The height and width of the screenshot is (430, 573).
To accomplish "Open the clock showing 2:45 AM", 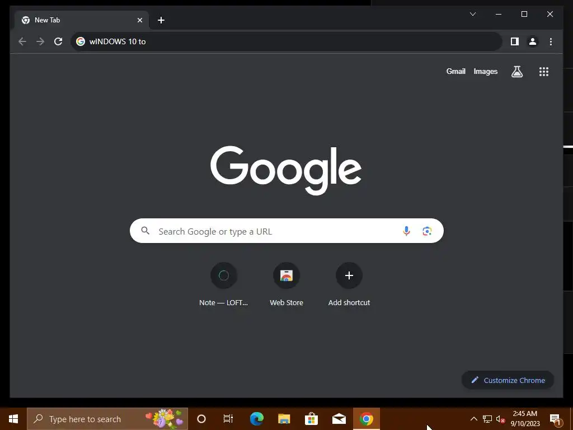I will pos(525,419).
